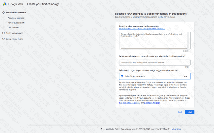Viewport: 214px width, 133px height.
Task: Click the Google Ads logo icon
Action: point(5,4)
